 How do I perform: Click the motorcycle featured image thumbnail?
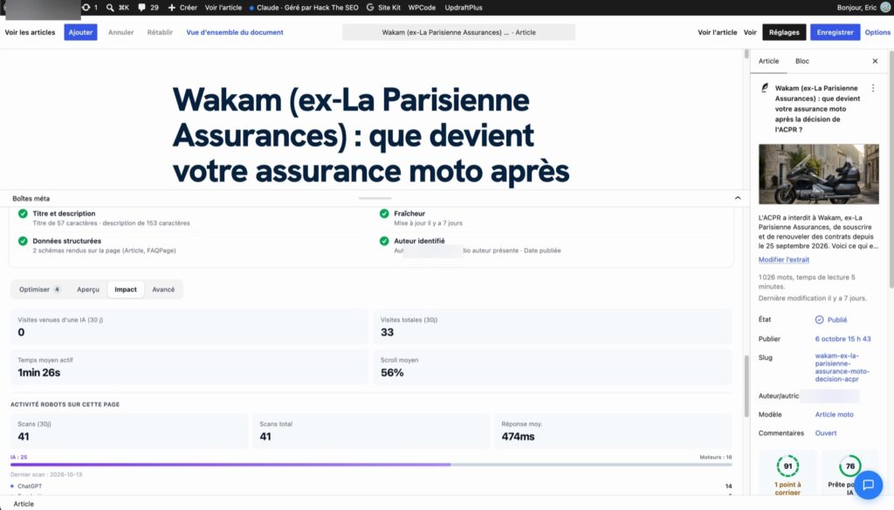tap(818, 174)
